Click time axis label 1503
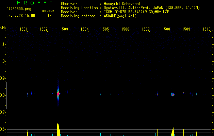The width and height of the screenshot is (214, 136). pyautogui.click(x=64, y=29)
